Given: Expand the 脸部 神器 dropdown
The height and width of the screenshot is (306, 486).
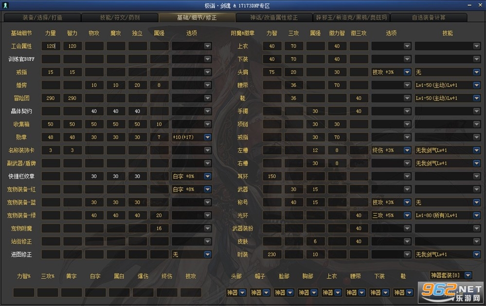Looking at the screenshot, I should (x=290, y=293).
